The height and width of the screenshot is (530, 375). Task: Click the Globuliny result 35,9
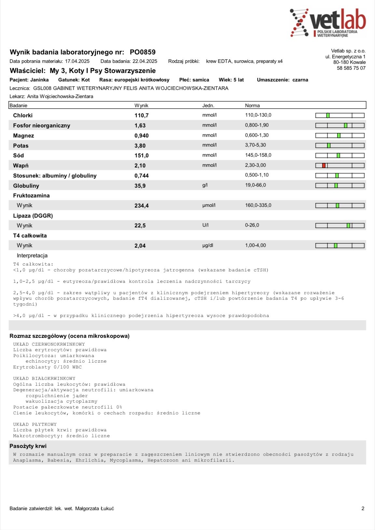tap(140, 186)
